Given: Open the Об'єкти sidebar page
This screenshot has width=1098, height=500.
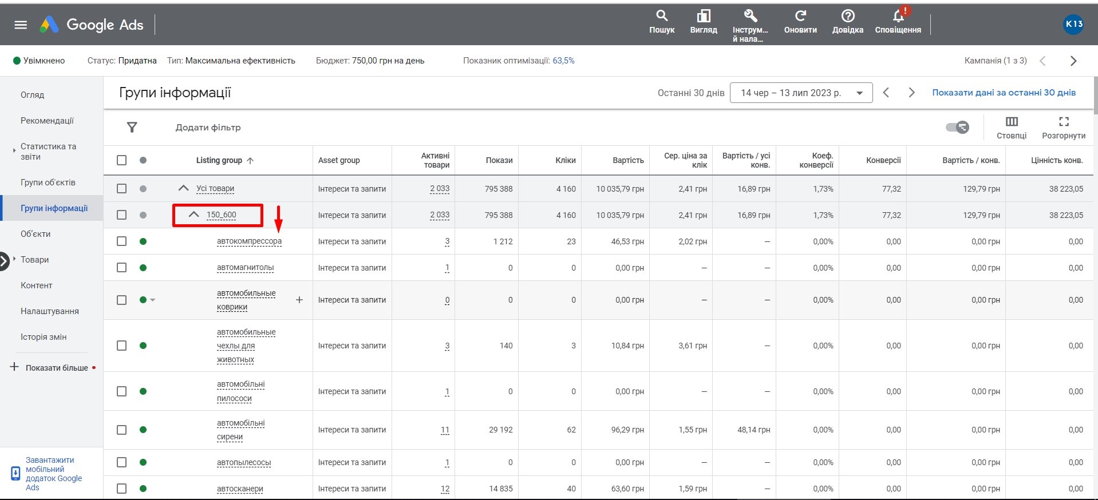Looking at the screenshot, I should pyautogui.click(x=35, y=234).
